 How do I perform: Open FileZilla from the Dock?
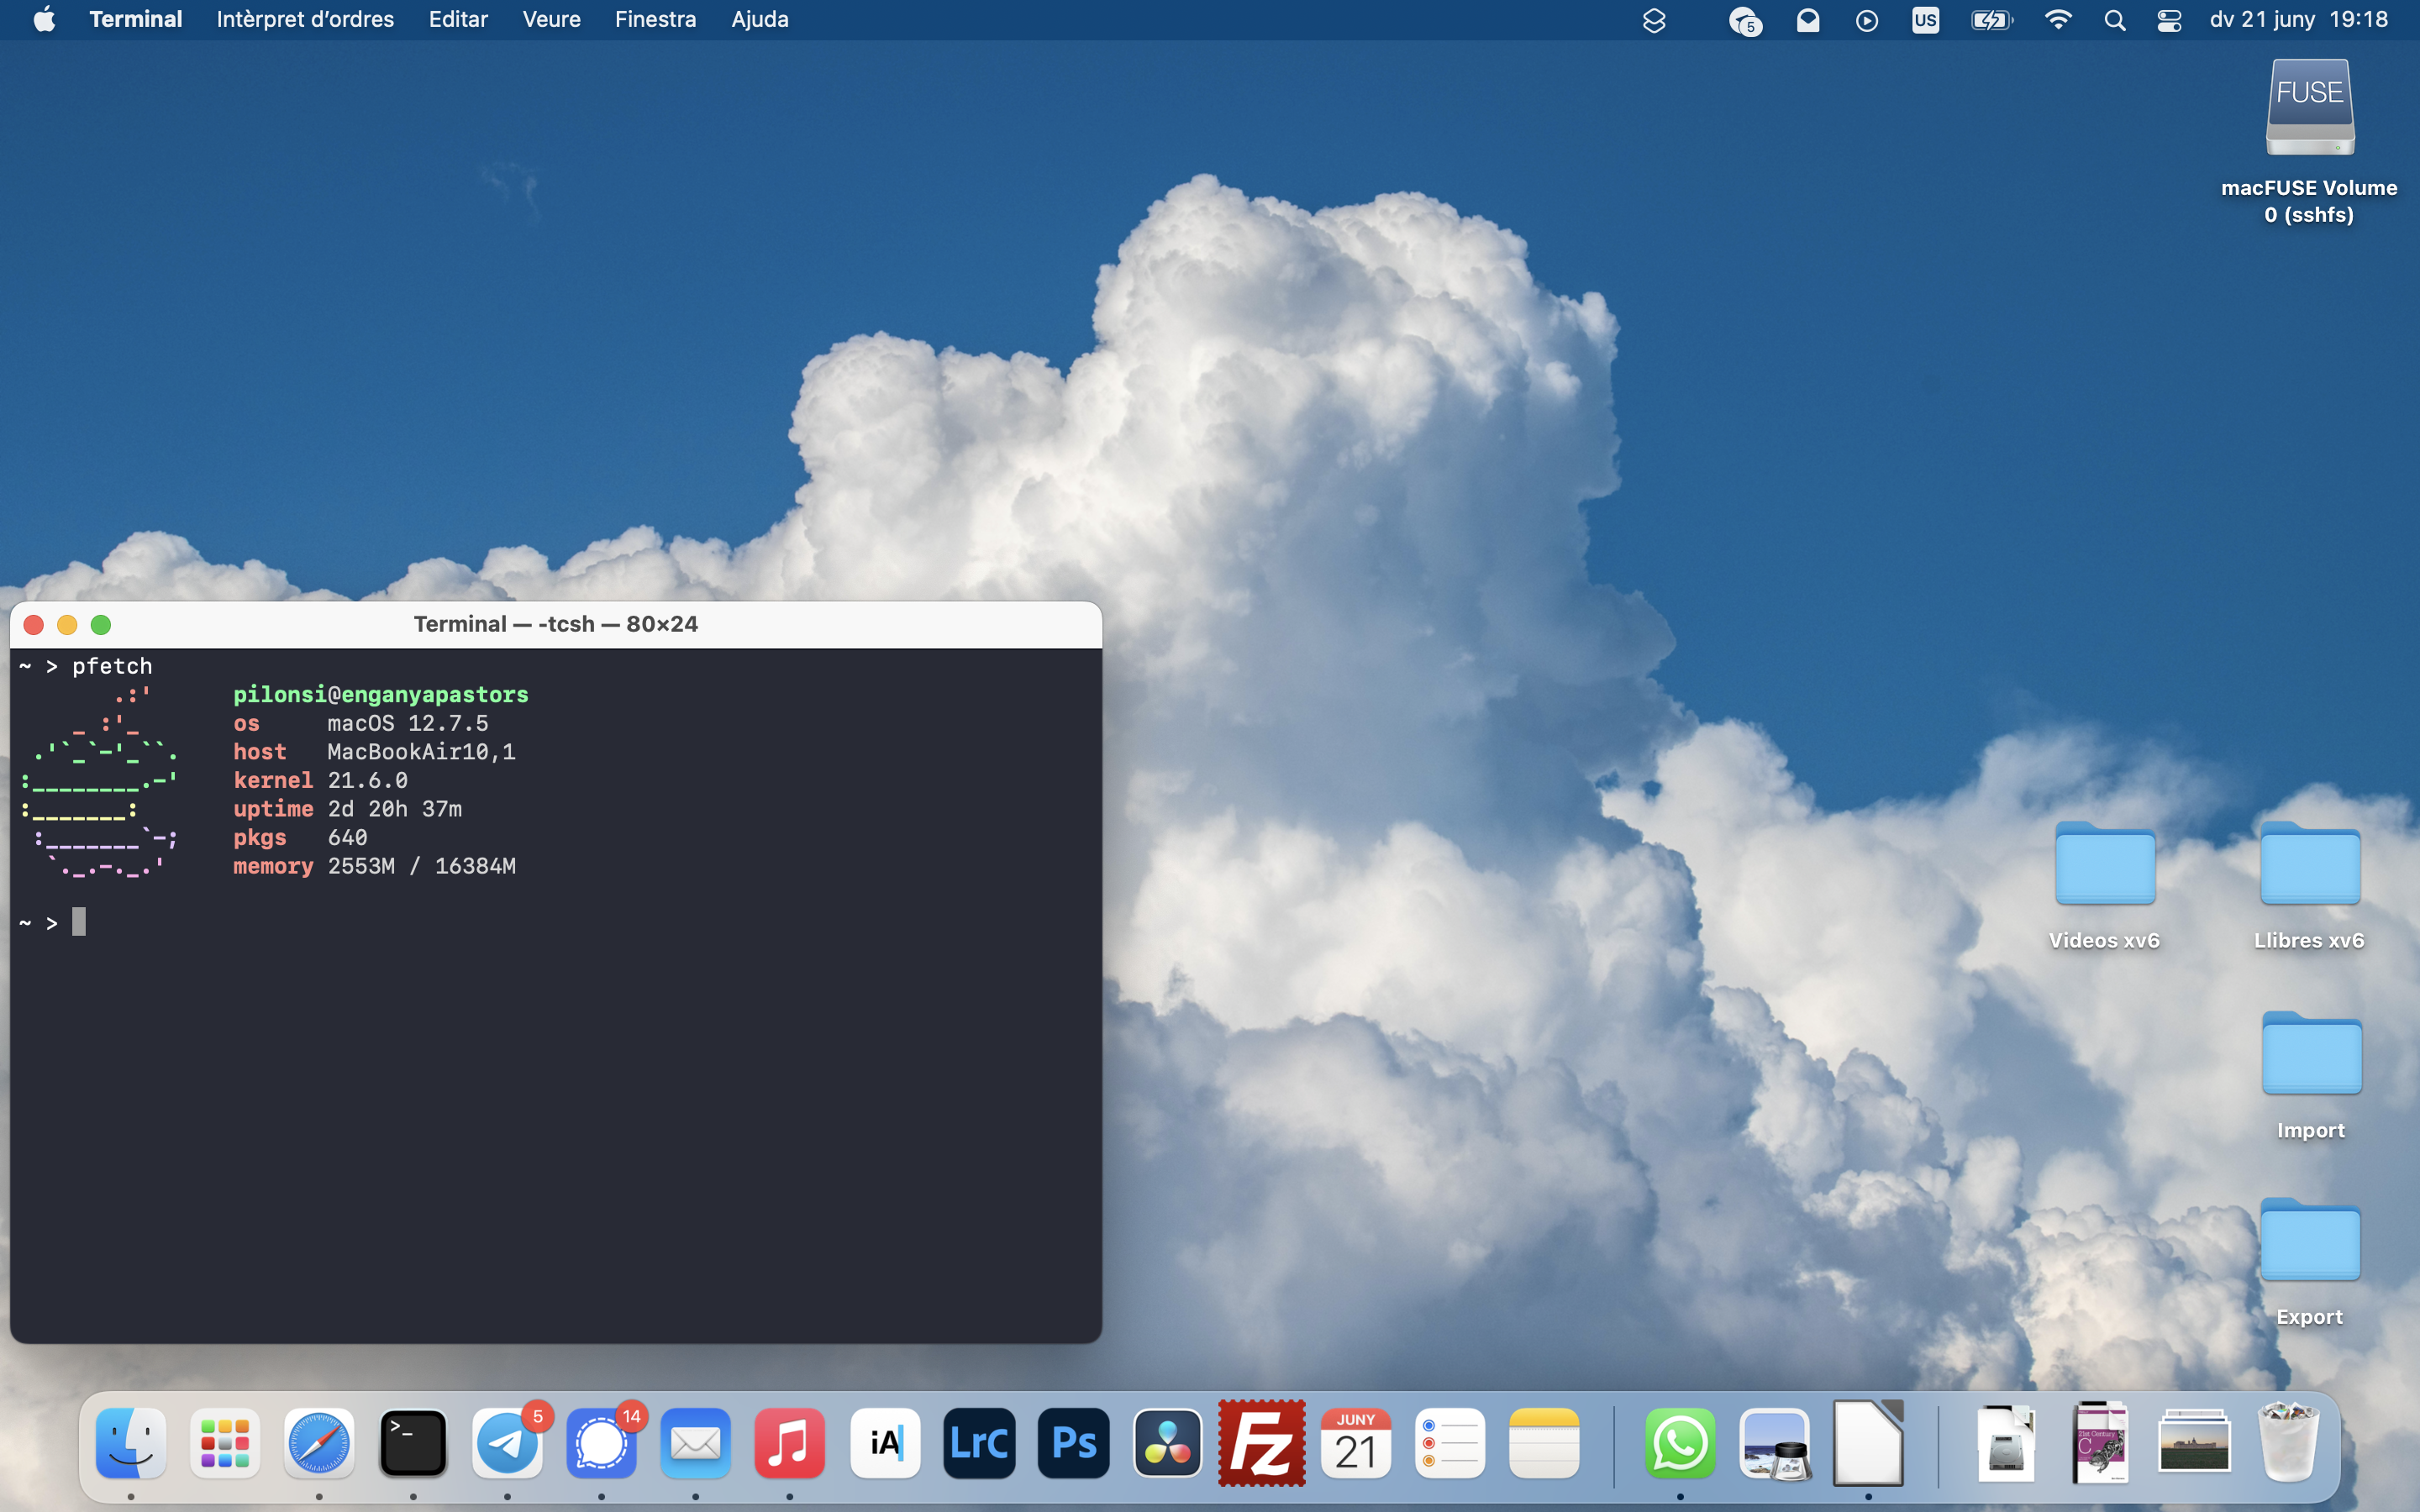(x=1261, y=1443)
